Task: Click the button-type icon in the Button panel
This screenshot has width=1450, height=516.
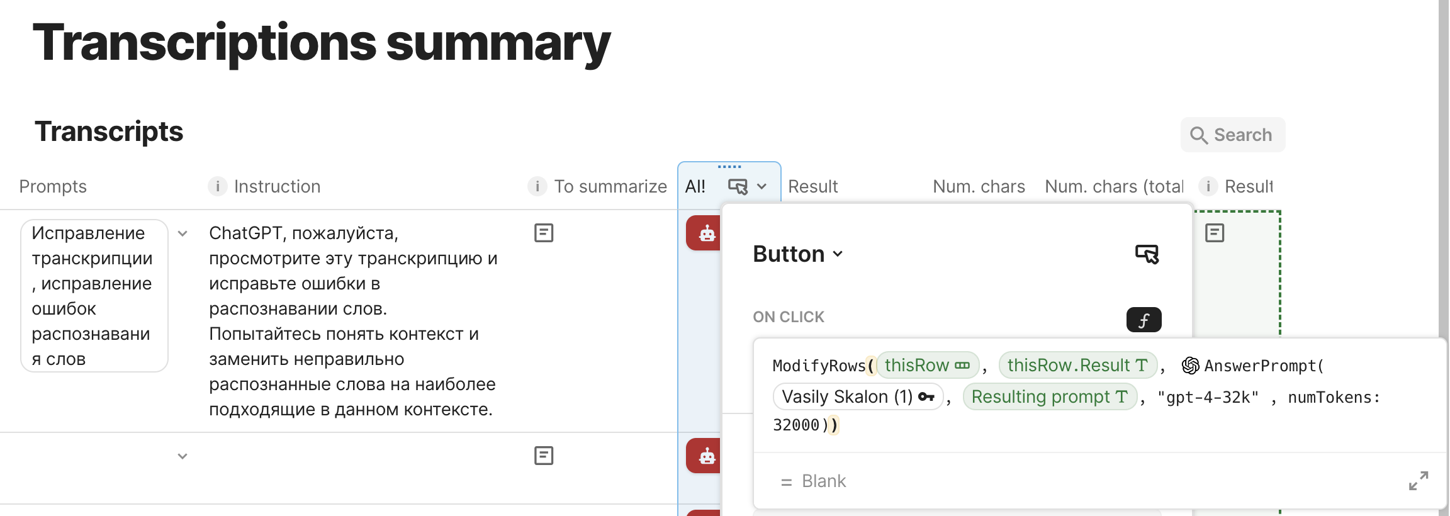Action: coord(1147,254)
